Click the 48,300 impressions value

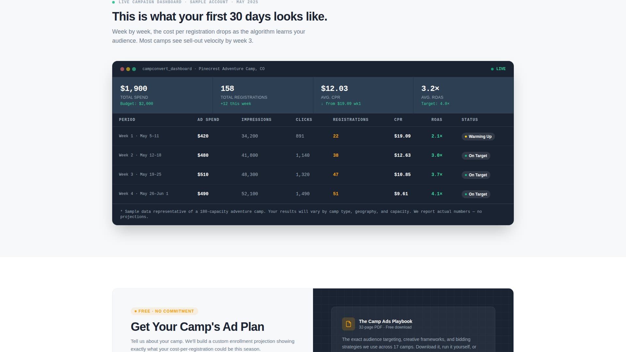click(x=249, y=175)
